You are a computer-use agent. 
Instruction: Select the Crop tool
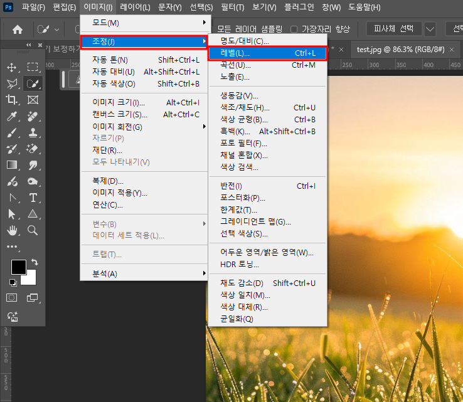(x=12, y=100)
